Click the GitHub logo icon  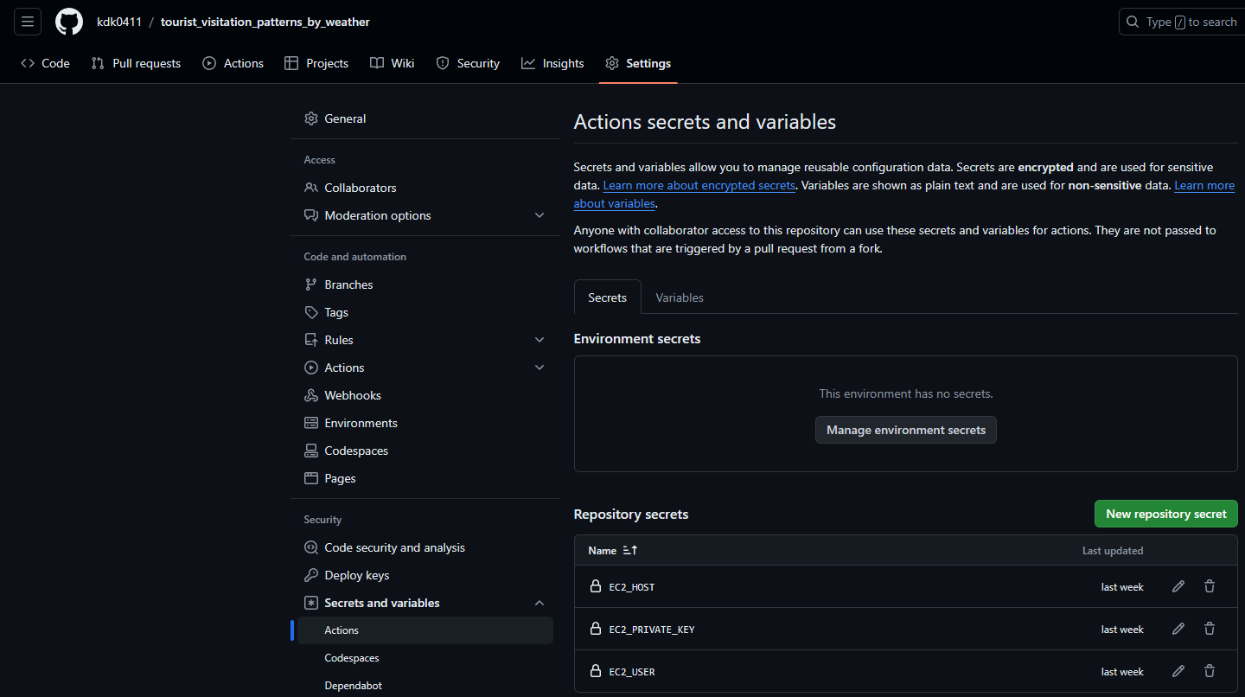click(x=69, y=22)
